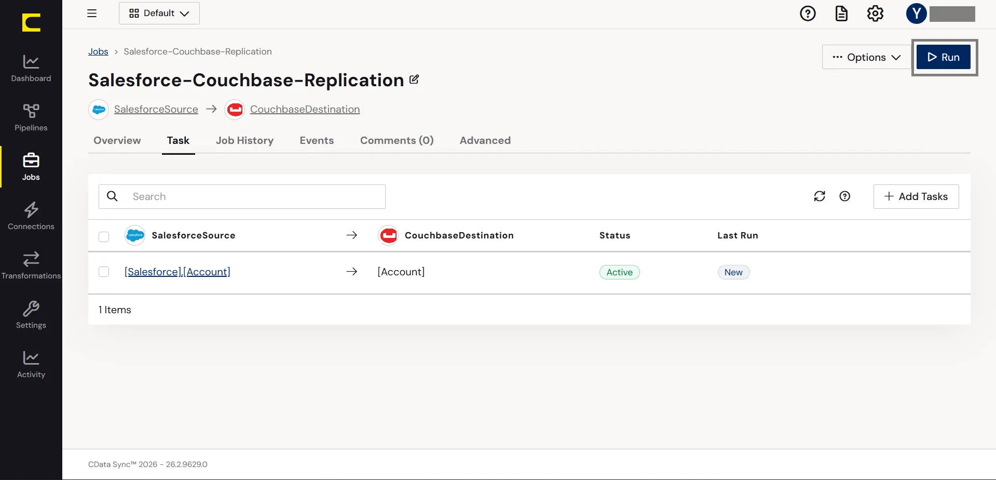Open Transformations in the sidebar
The height and width of the screenshot is (480, 996).
pyautogui.click(x=31, y=265)
